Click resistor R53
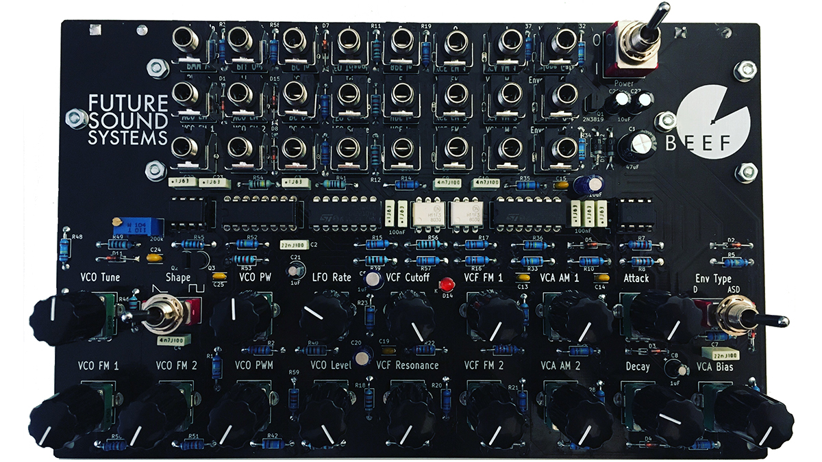 pos(247,259)
